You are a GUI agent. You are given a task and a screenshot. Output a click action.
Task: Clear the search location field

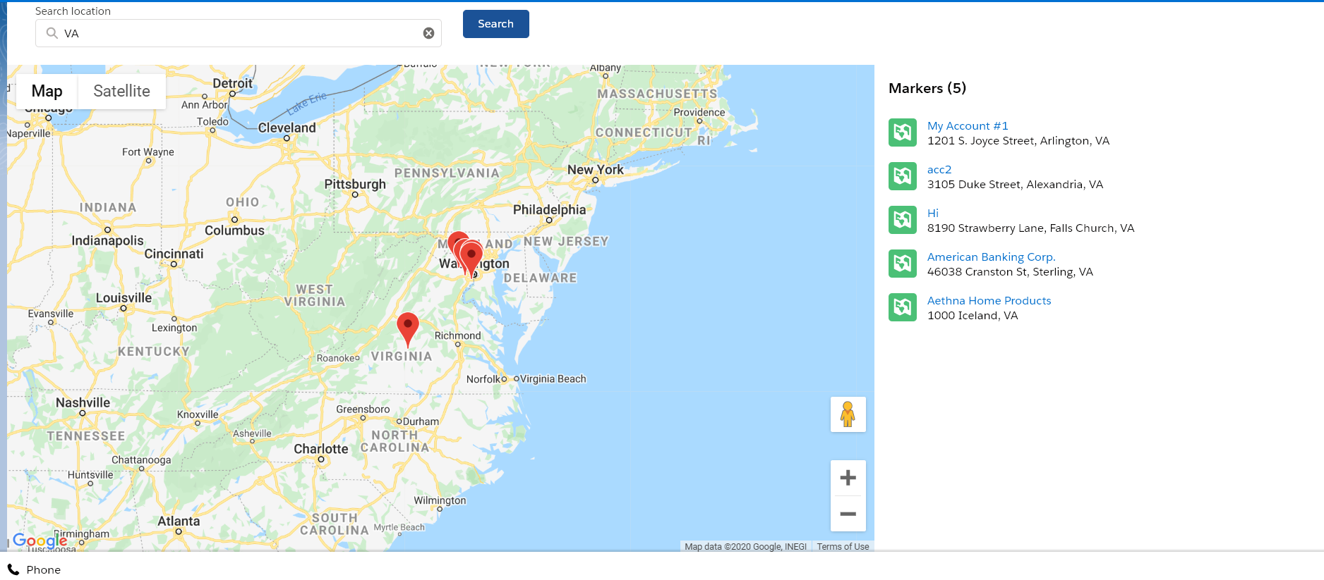(x=428, y=33)
